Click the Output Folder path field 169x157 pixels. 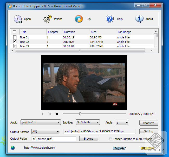coord(54,139)
